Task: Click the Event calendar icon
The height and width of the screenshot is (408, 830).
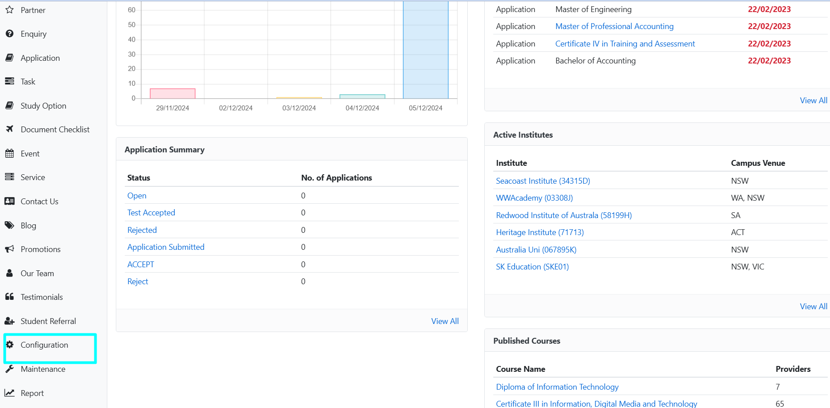Action: click(9, 153)
